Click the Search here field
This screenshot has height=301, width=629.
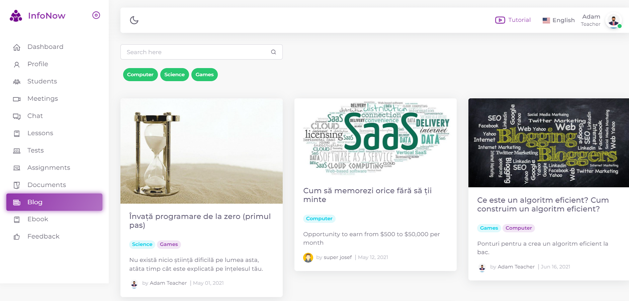point(201,52)
